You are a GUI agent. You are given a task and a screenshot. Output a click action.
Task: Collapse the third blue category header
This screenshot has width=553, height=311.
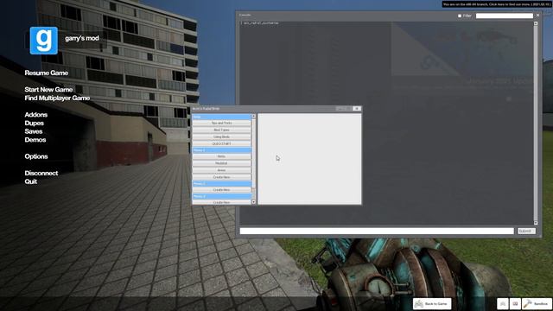tap(221, 184)
